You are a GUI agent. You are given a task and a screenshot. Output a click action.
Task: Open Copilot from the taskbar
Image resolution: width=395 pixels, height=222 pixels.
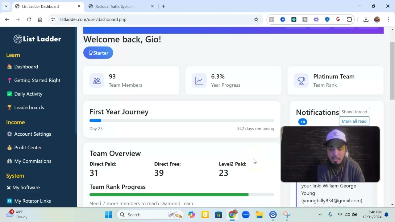(x=191, y=215)
